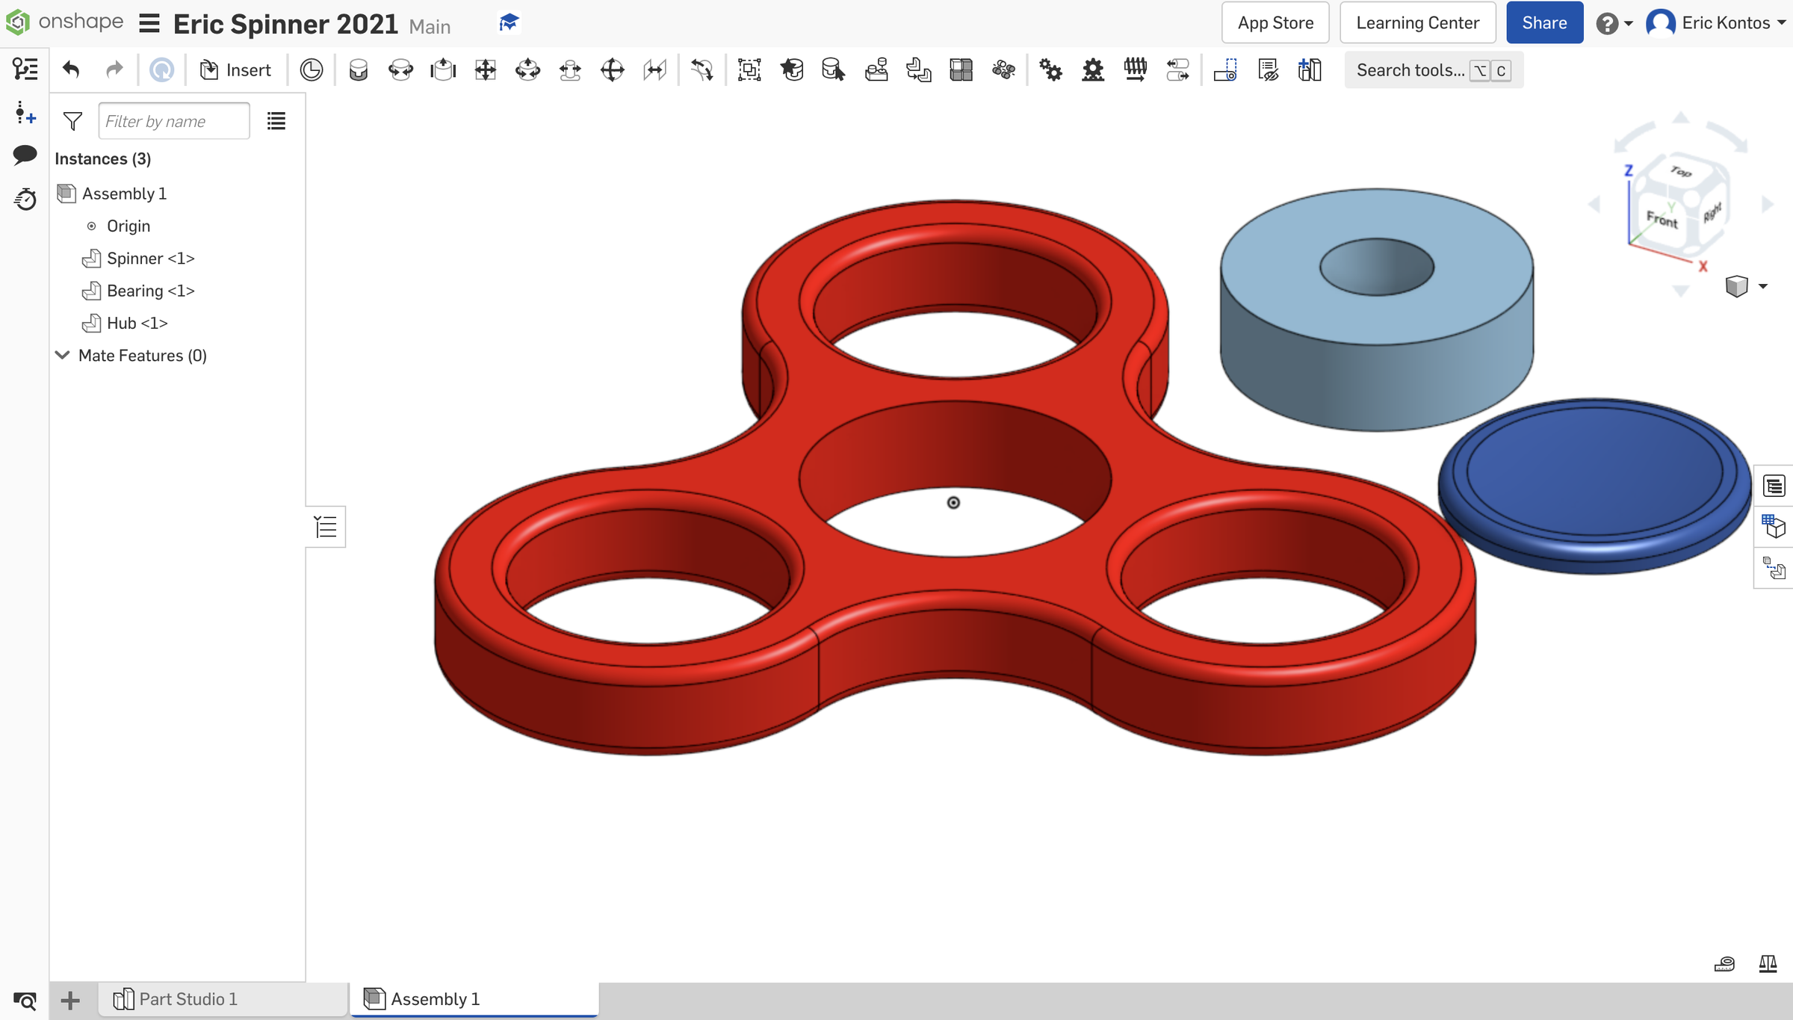
Task: Click the brick with mate connector icon
Action: (876, 69)
